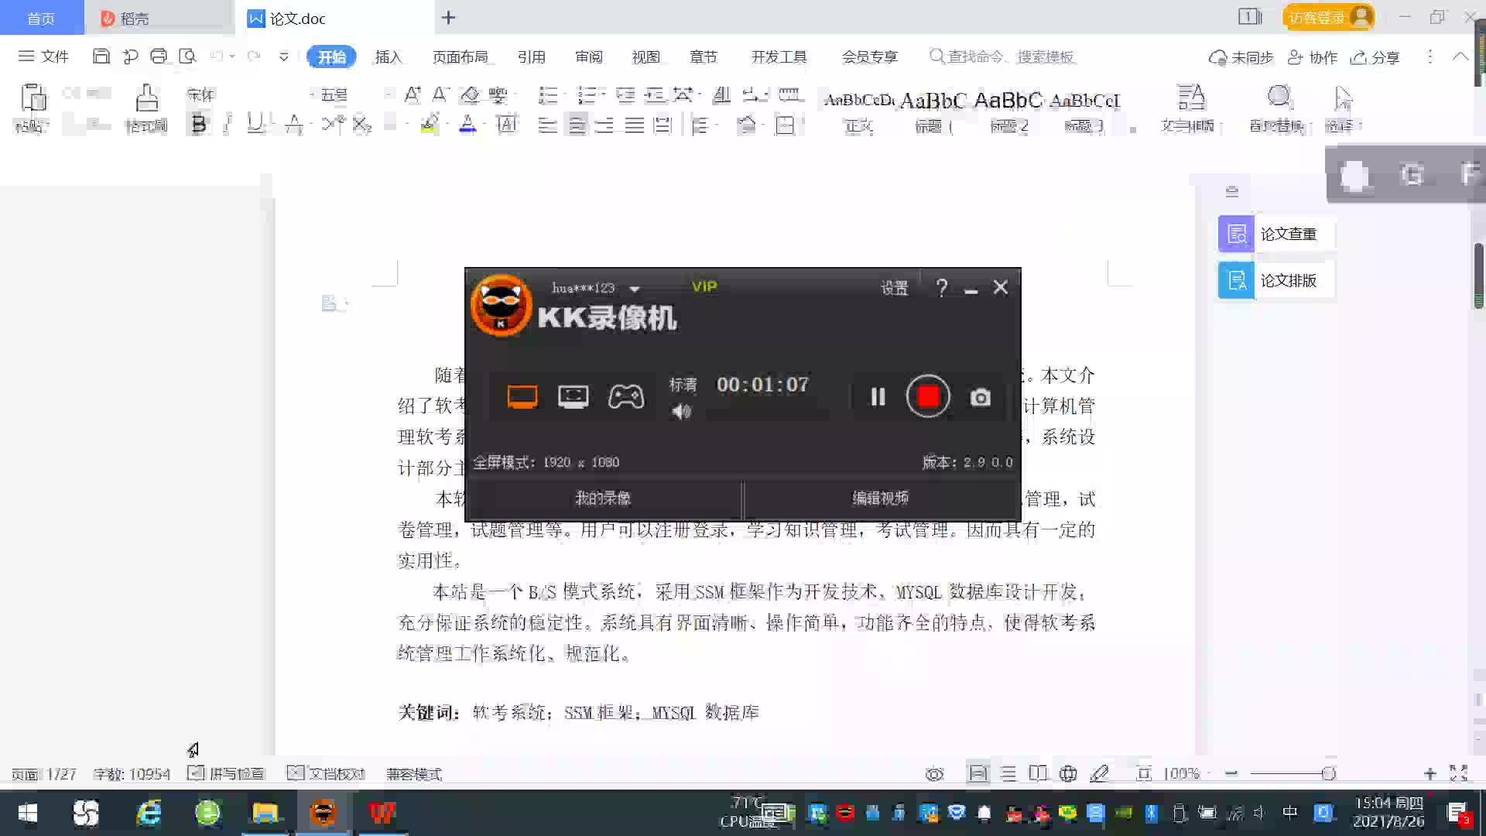Expand the hua***123 account dropdown
This screenshot has width=1486, height=836.
(635, 289)
